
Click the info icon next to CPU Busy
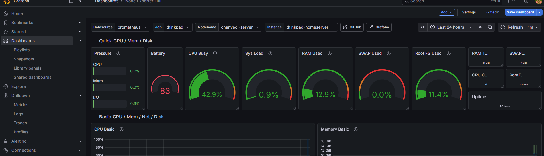click(215, 53)
